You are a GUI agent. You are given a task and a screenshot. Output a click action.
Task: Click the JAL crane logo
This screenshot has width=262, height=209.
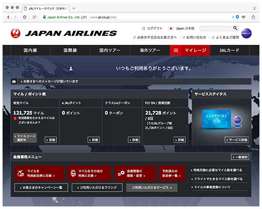click(x=15, y=33)
